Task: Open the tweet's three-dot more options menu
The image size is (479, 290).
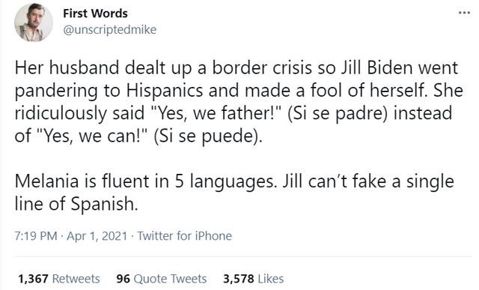Action: (464, 13)
